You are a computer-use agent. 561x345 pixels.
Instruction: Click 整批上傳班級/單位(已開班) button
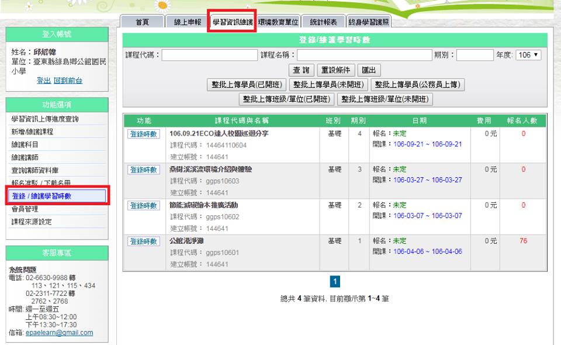(x=286, y=99)
